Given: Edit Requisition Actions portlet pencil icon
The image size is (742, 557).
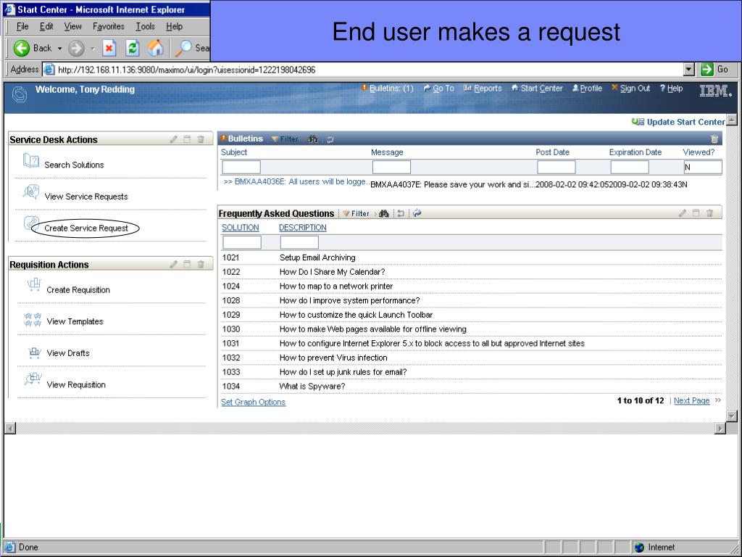Looking at the screenshot, I should tap(174, 264).
